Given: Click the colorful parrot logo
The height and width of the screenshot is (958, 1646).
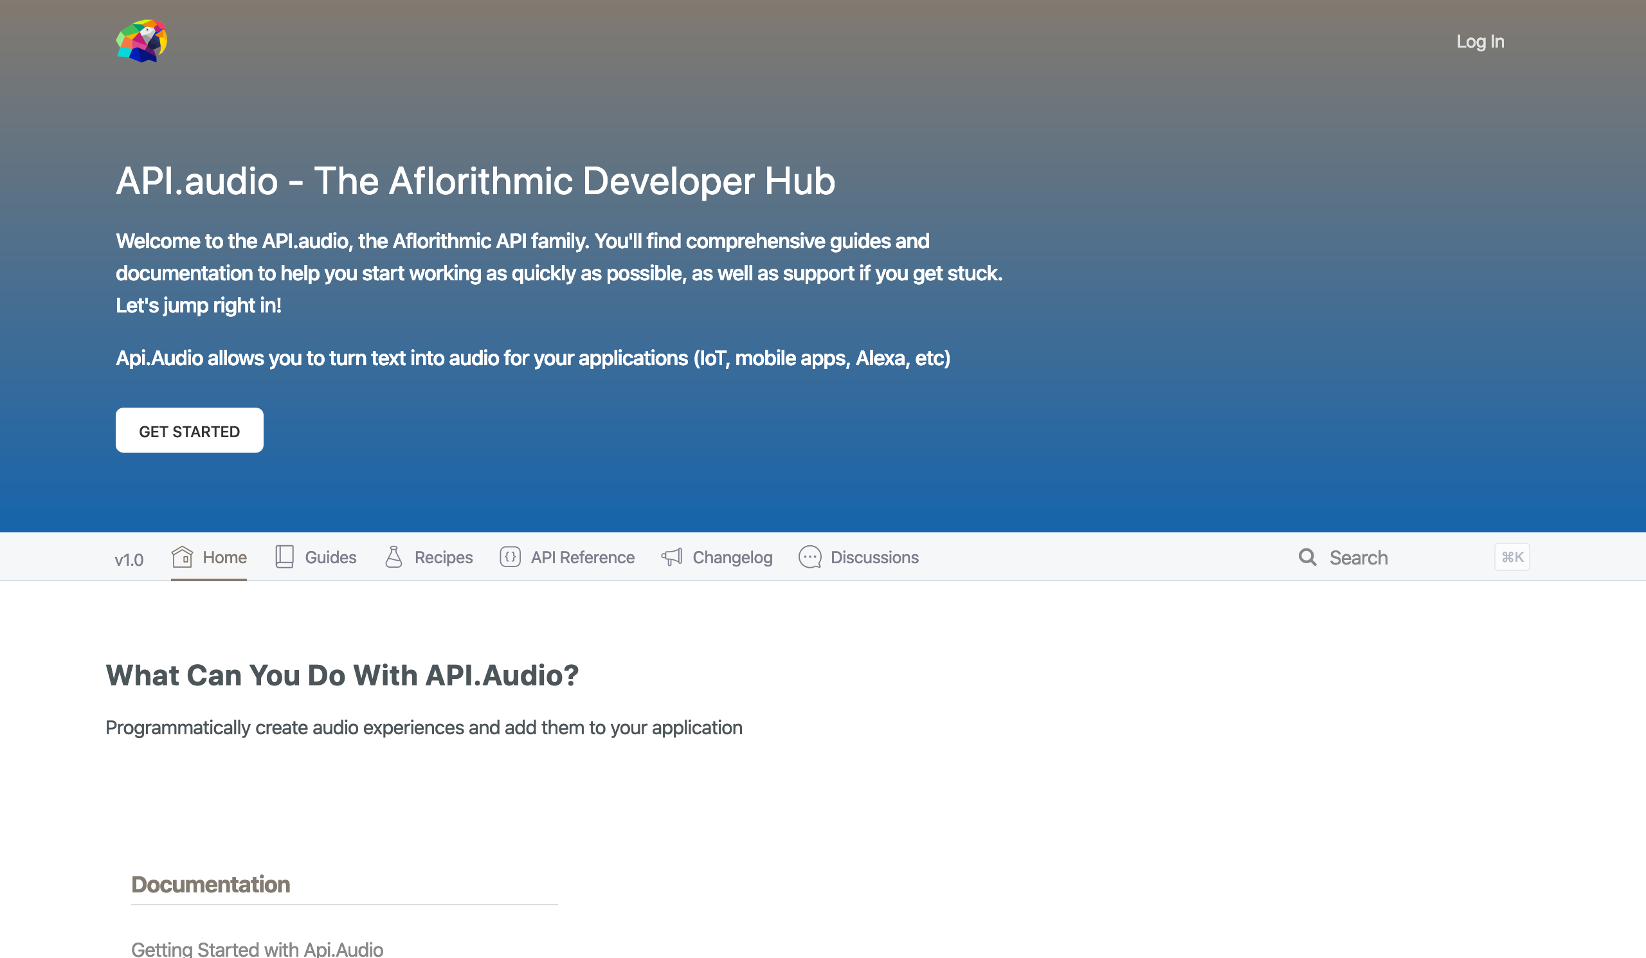Looking at the screenshot, I should pos(141,41).
